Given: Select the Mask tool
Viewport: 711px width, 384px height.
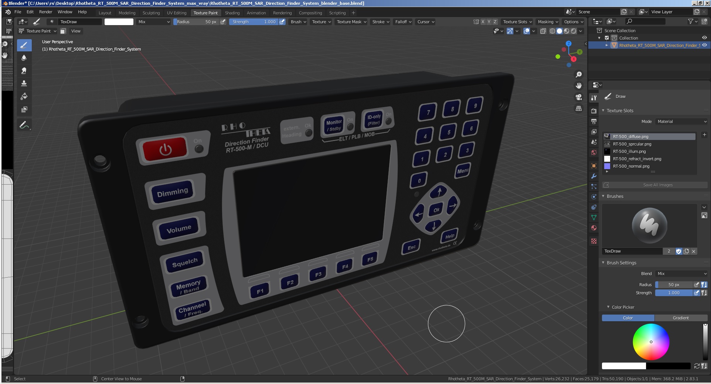Looking at the screenshot, I should coord(24,109).
